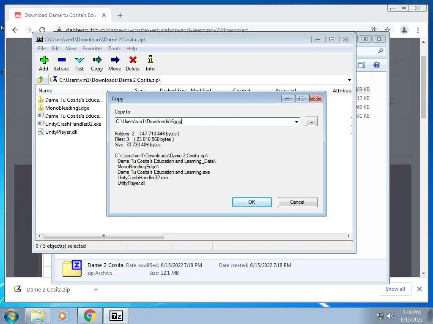Image resolution: width=433 pixels, height=324 pixels.
Task: Open Explorer help icon
Action: [x=377, y=65]
